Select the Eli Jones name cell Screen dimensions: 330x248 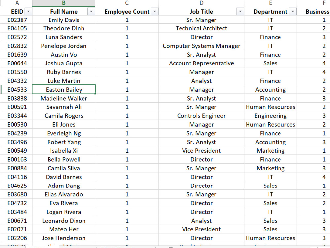(x=64, y=124)
